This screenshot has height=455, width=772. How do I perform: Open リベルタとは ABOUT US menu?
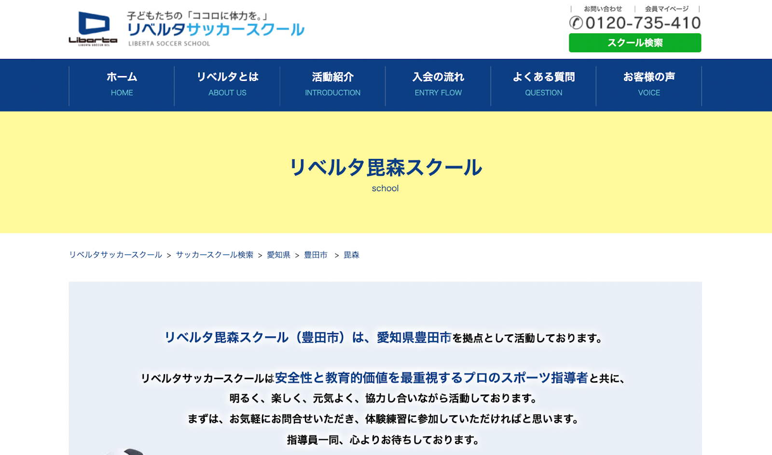pos(227,85)
